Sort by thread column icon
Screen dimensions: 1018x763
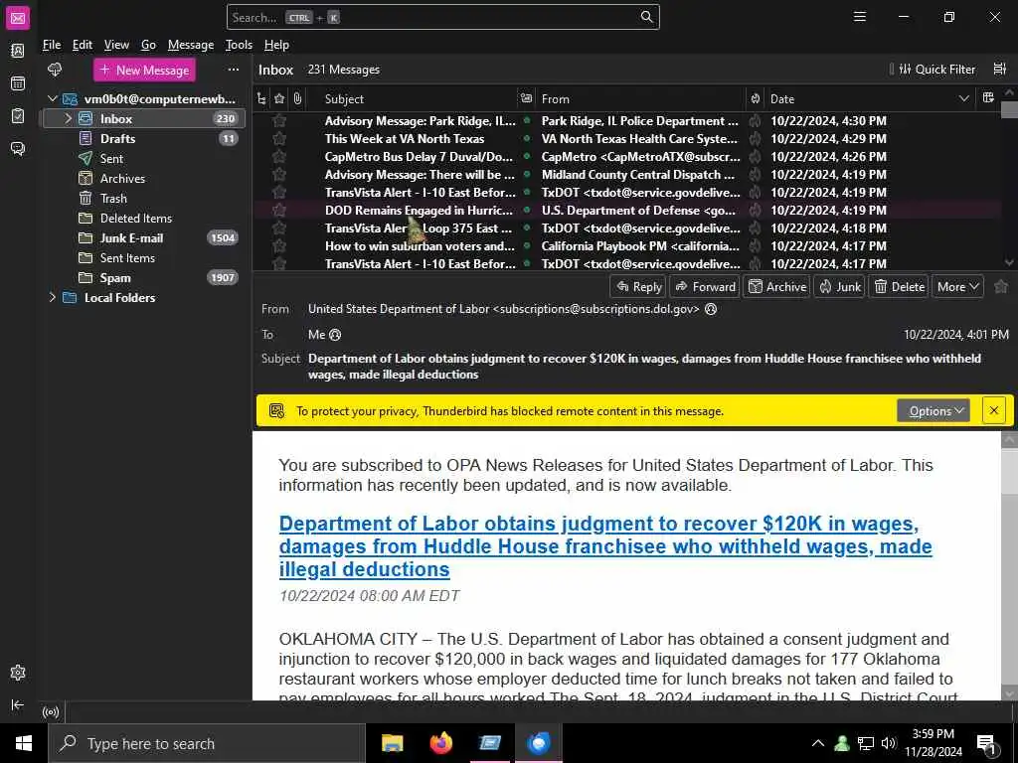pyautogui.click(x=261, y=98)
